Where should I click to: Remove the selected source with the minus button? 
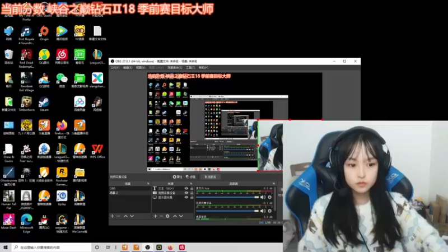point(161,216)
